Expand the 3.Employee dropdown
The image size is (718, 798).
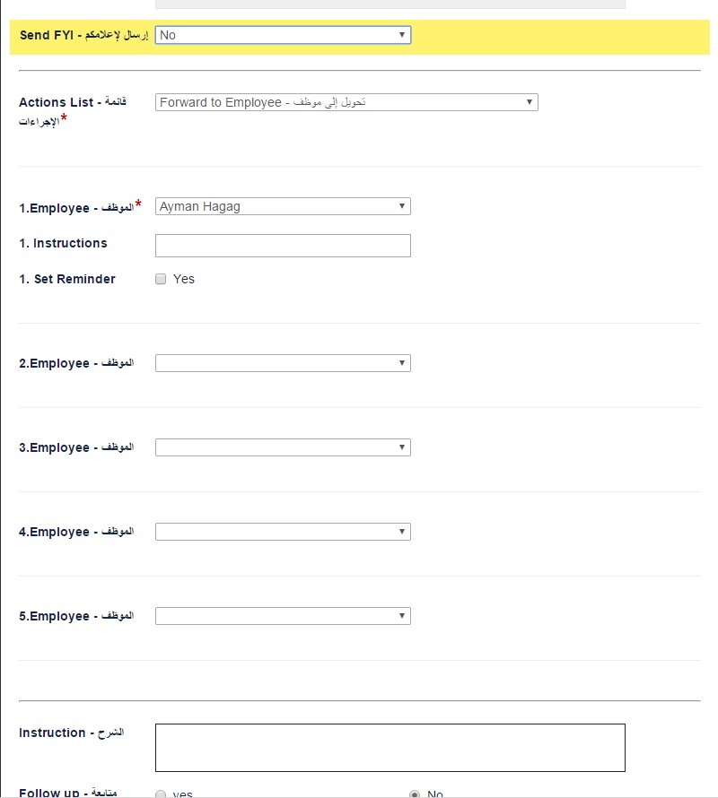tap(283, 447)
